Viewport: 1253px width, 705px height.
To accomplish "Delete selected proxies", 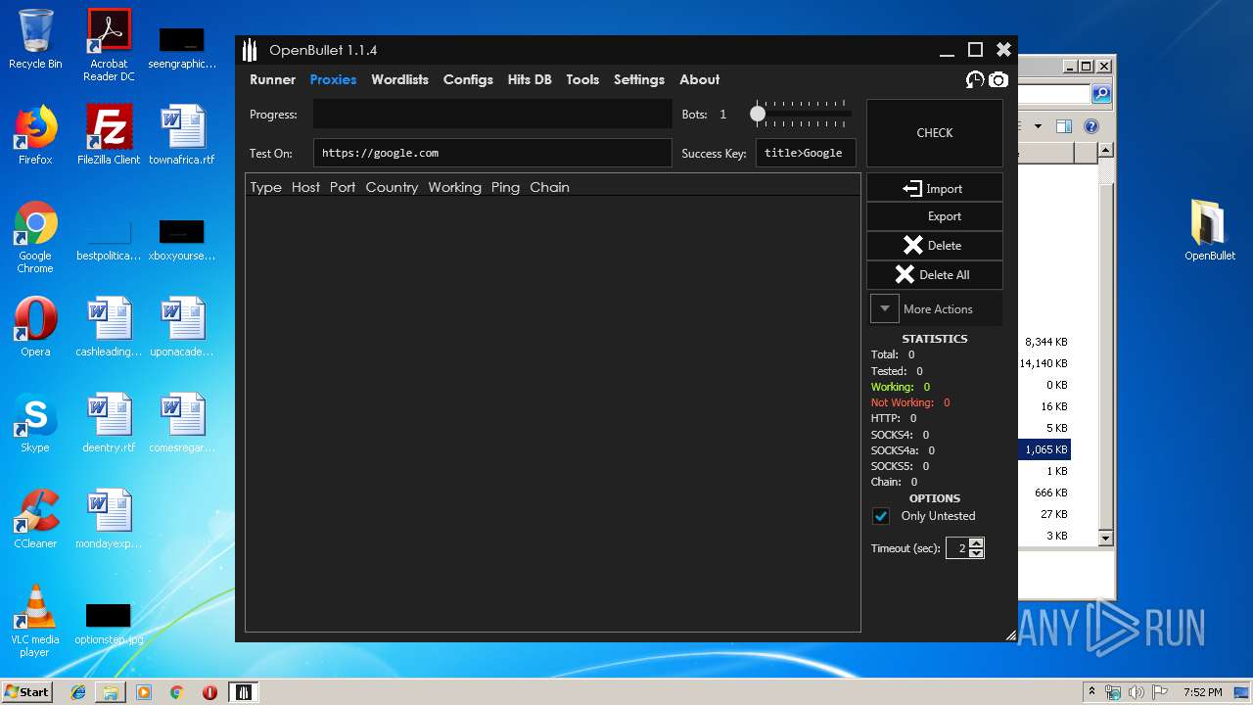I will (935, 246).
